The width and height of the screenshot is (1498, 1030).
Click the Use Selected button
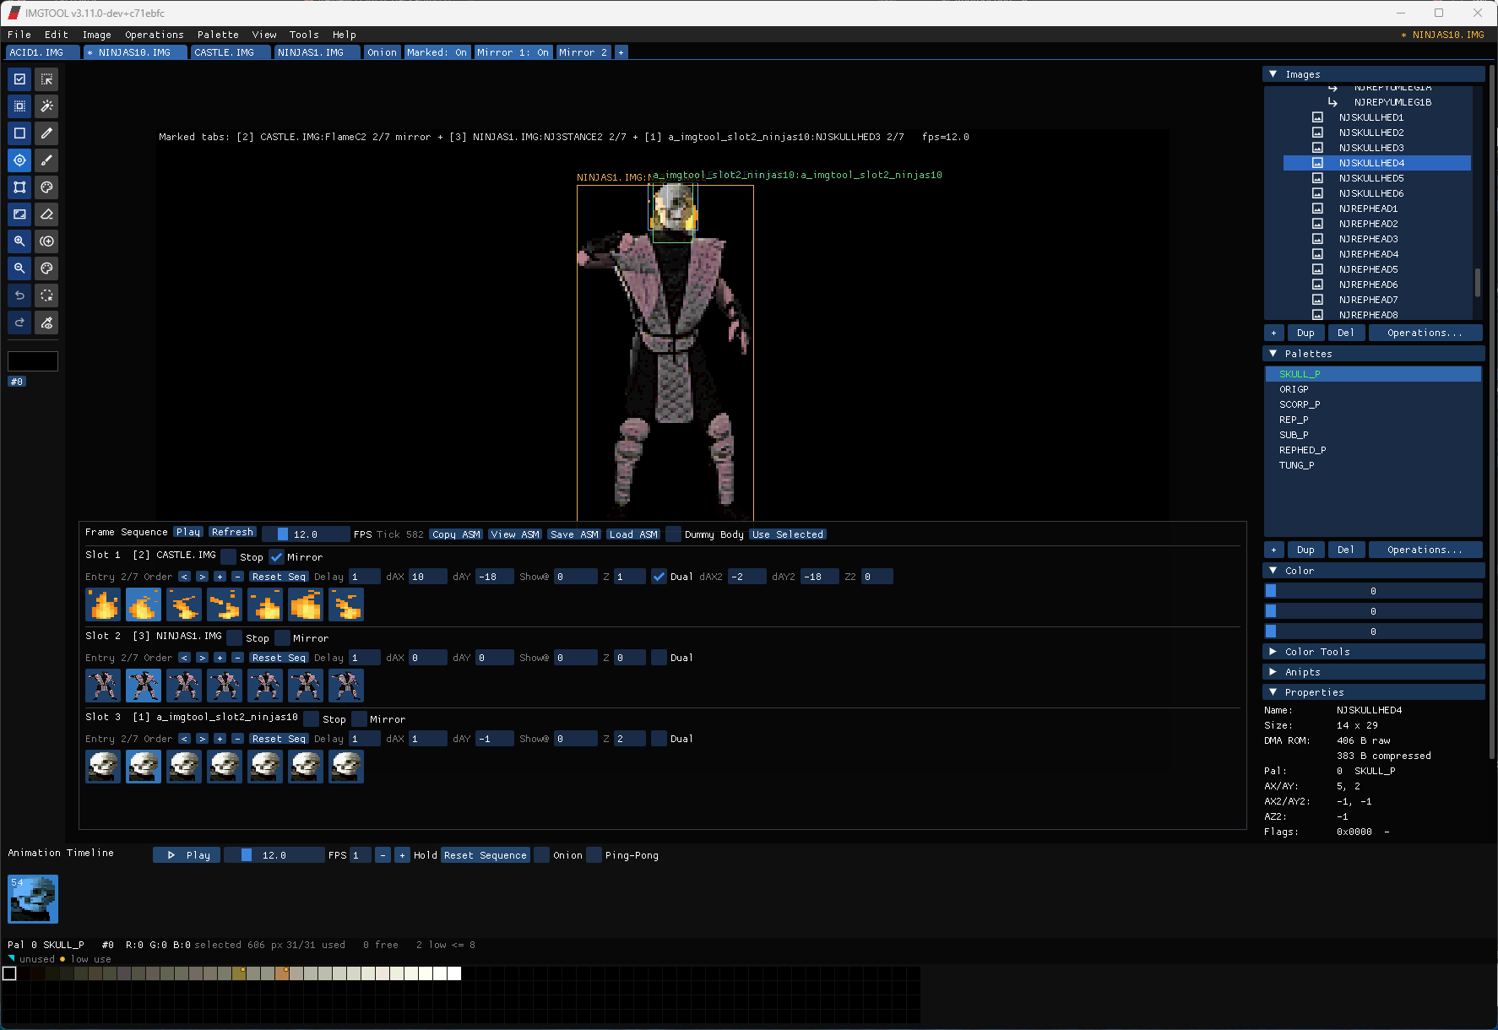(788, 534)
